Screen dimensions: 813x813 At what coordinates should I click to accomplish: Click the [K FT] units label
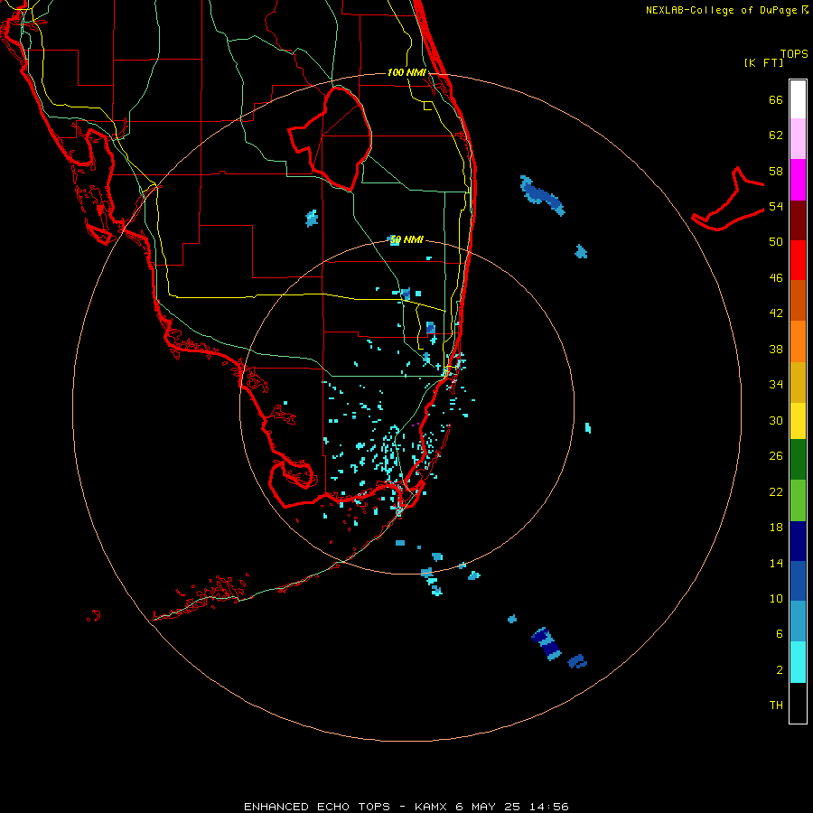click(763, 62)
